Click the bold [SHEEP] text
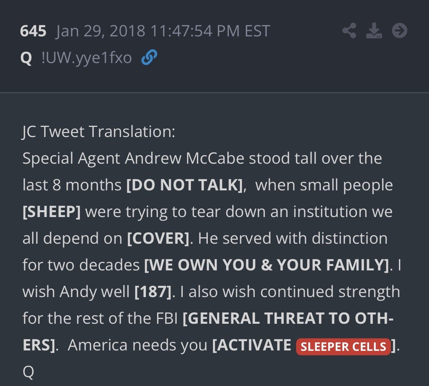The image size is (429, 386). 51,212
